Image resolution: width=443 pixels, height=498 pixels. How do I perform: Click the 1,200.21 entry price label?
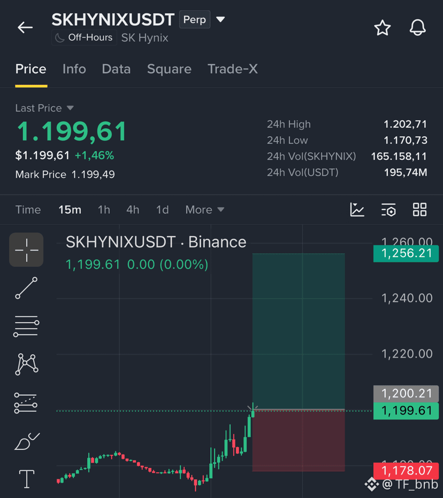coord(406,393)
